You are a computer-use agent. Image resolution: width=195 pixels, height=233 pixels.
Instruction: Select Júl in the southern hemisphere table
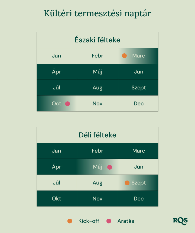pos(56,183)
